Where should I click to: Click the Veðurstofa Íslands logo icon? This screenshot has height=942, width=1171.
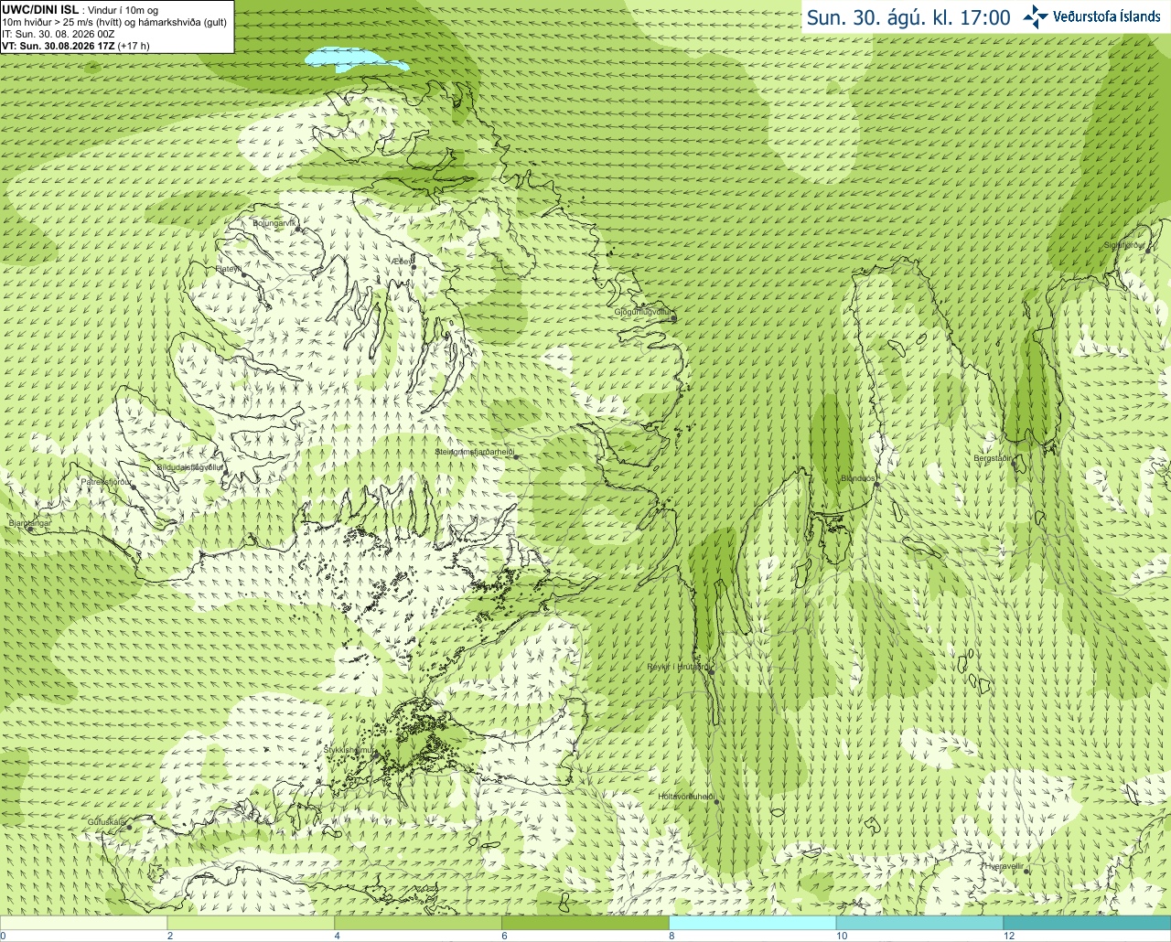tap(1036, 16)
